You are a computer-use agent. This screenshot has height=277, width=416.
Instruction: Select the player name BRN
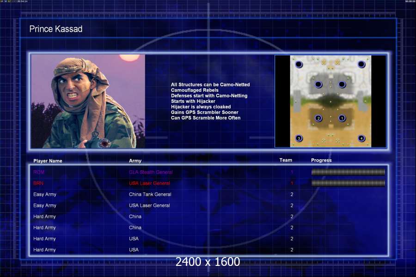pyautogui.click(x=39, y=183)
